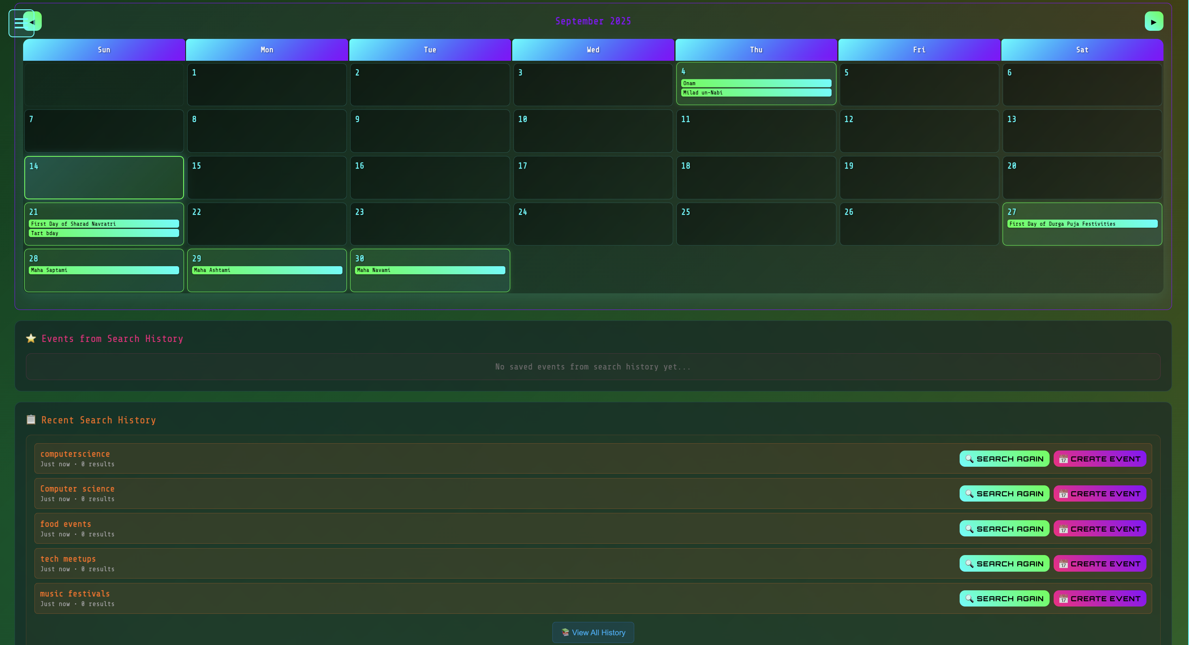Open First Day of Sharad Navratri event
Screen dimensions: 1189x645
103,224
